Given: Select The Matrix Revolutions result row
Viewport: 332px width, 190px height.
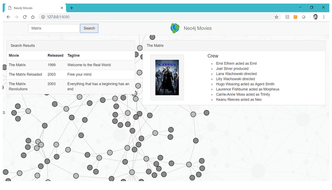Looking at the screenshot, I should (71, 87).
